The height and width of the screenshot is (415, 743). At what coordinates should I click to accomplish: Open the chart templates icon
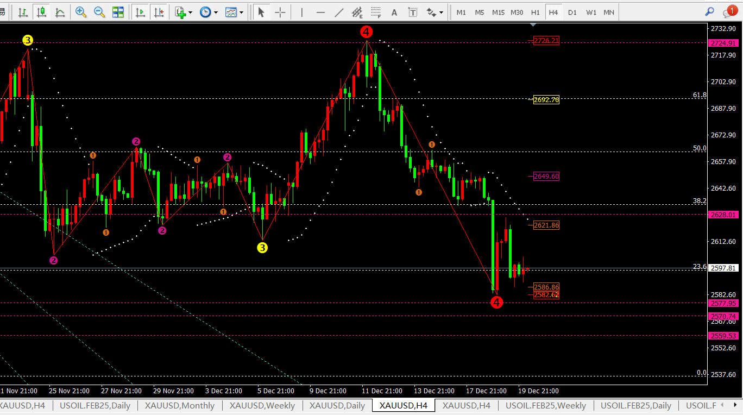(231, 12)
